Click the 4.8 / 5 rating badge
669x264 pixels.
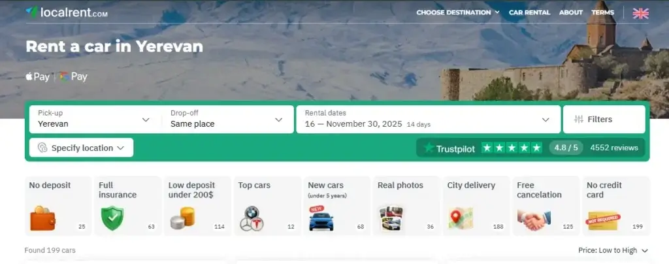(566, 148)
